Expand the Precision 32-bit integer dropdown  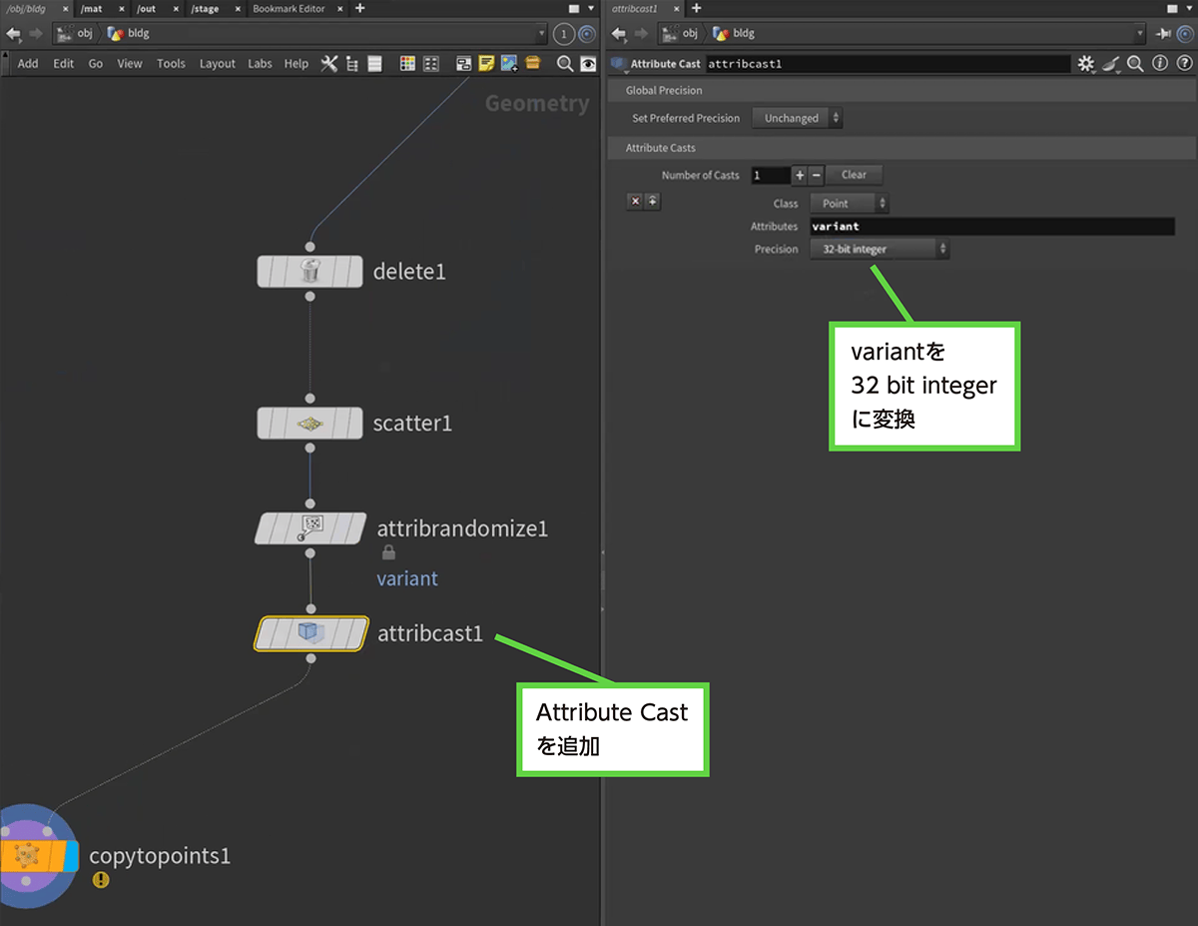(879, 249)
